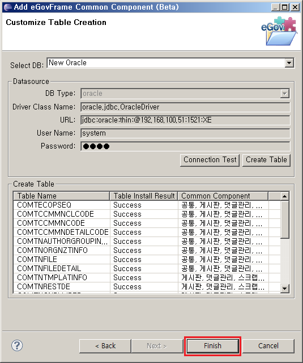This screenshot has width=303, height=363.
Task: Sort by Table Name column header
Action: coord(62,196)
